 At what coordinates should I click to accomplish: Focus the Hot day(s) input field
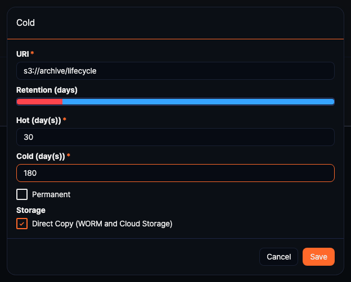pyautogui.click(x=175, y=137)
